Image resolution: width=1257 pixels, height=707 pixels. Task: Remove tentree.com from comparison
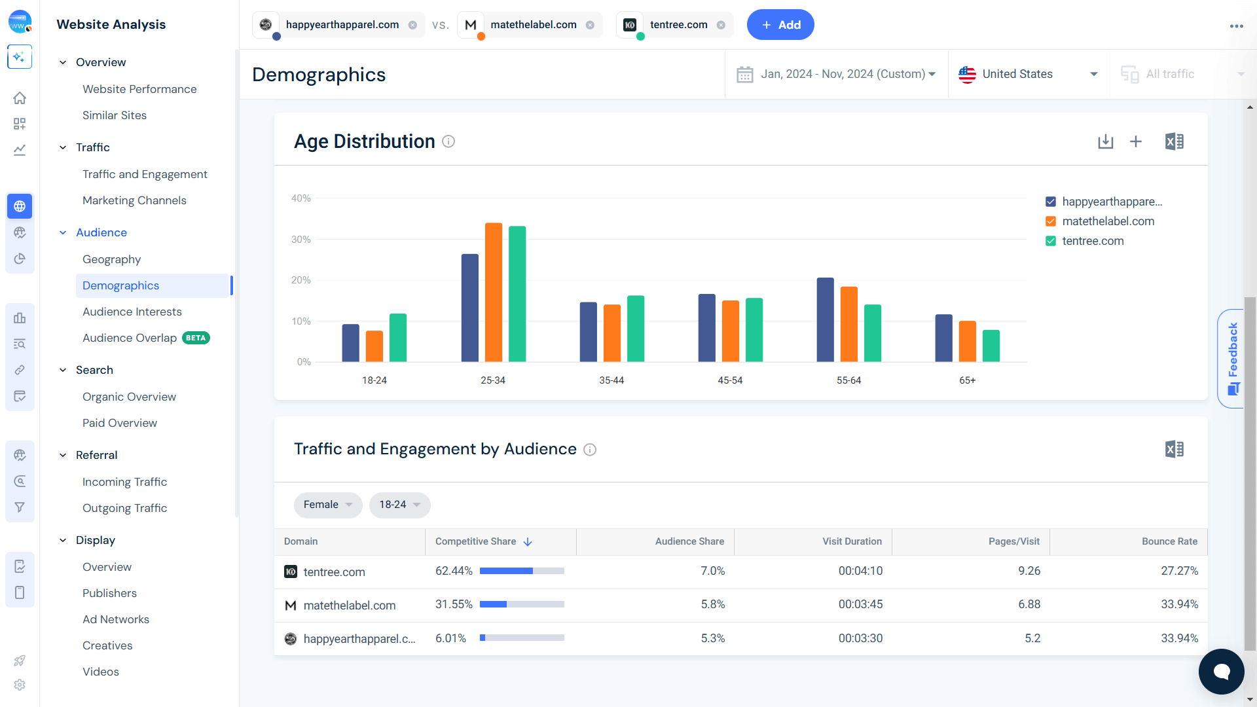721,25
